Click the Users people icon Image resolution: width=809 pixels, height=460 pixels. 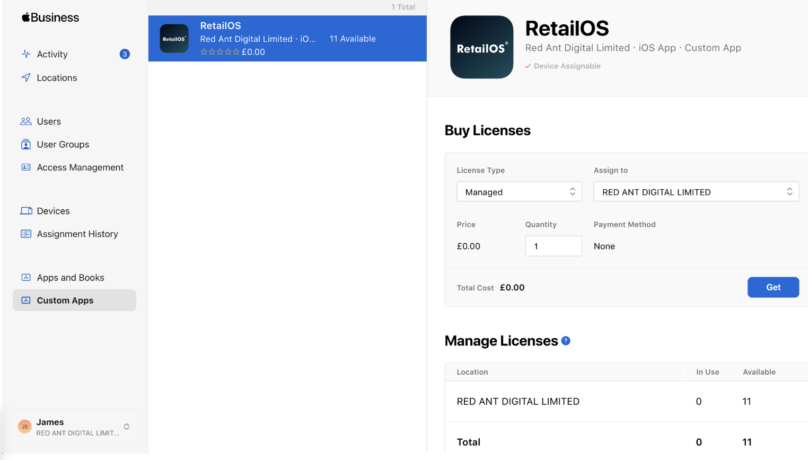click(x=26, y=121)
